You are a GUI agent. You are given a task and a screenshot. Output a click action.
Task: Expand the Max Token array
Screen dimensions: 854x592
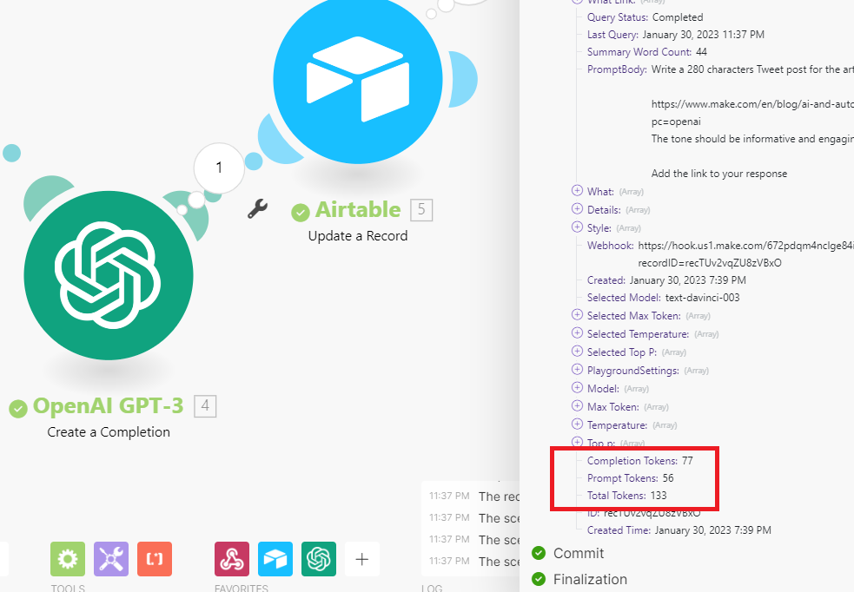[578, 406]
